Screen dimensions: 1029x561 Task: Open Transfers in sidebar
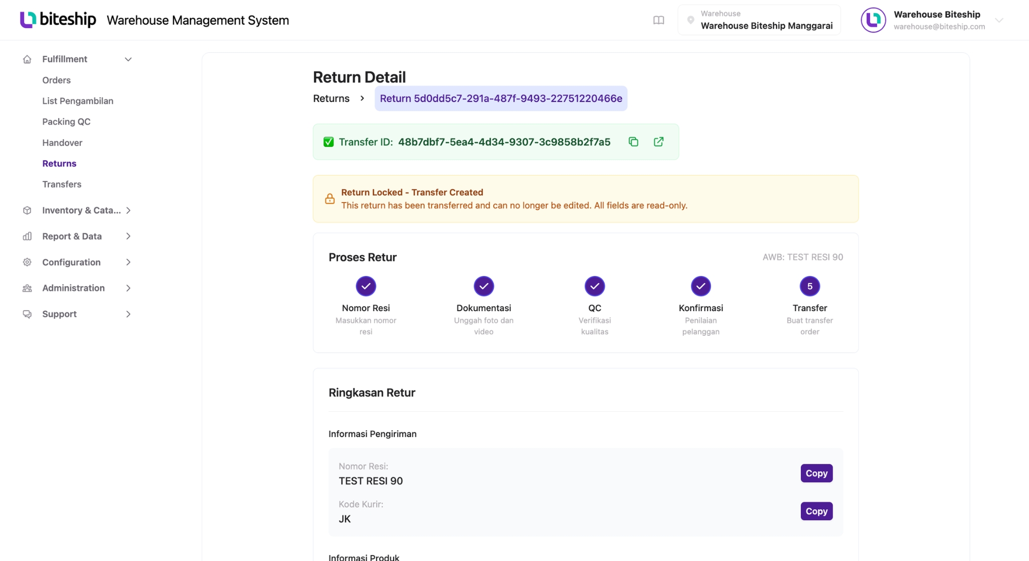click(x=62, y=184)
